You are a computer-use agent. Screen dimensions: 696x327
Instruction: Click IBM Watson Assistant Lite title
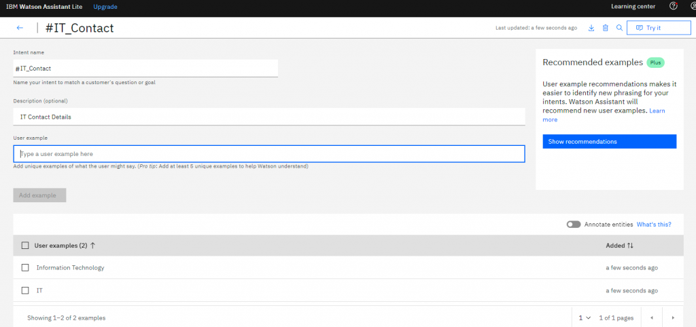tap(44, 7)
